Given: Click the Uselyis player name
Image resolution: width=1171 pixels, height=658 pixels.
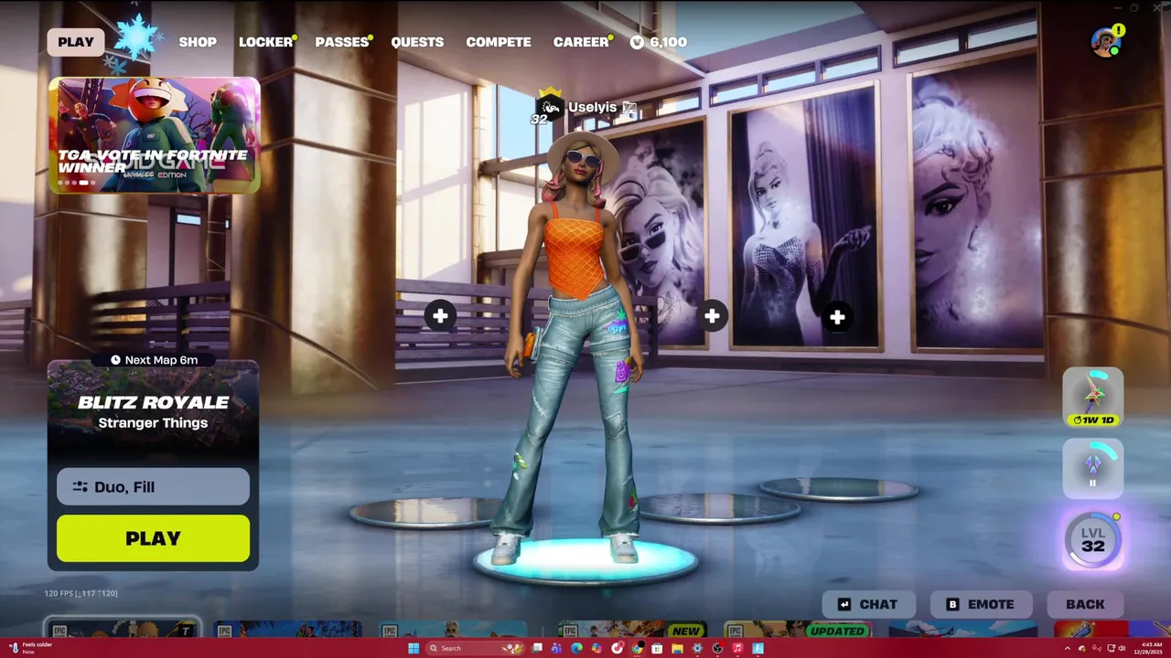Looking at the screenshot, I should tap(593, 108).
